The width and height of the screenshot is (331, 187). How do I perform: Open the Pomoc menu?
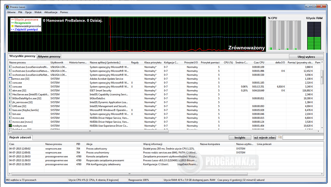[64, 12]
